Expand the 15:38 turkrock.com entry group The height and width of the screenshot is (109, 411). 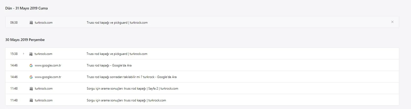click(24, 54)
